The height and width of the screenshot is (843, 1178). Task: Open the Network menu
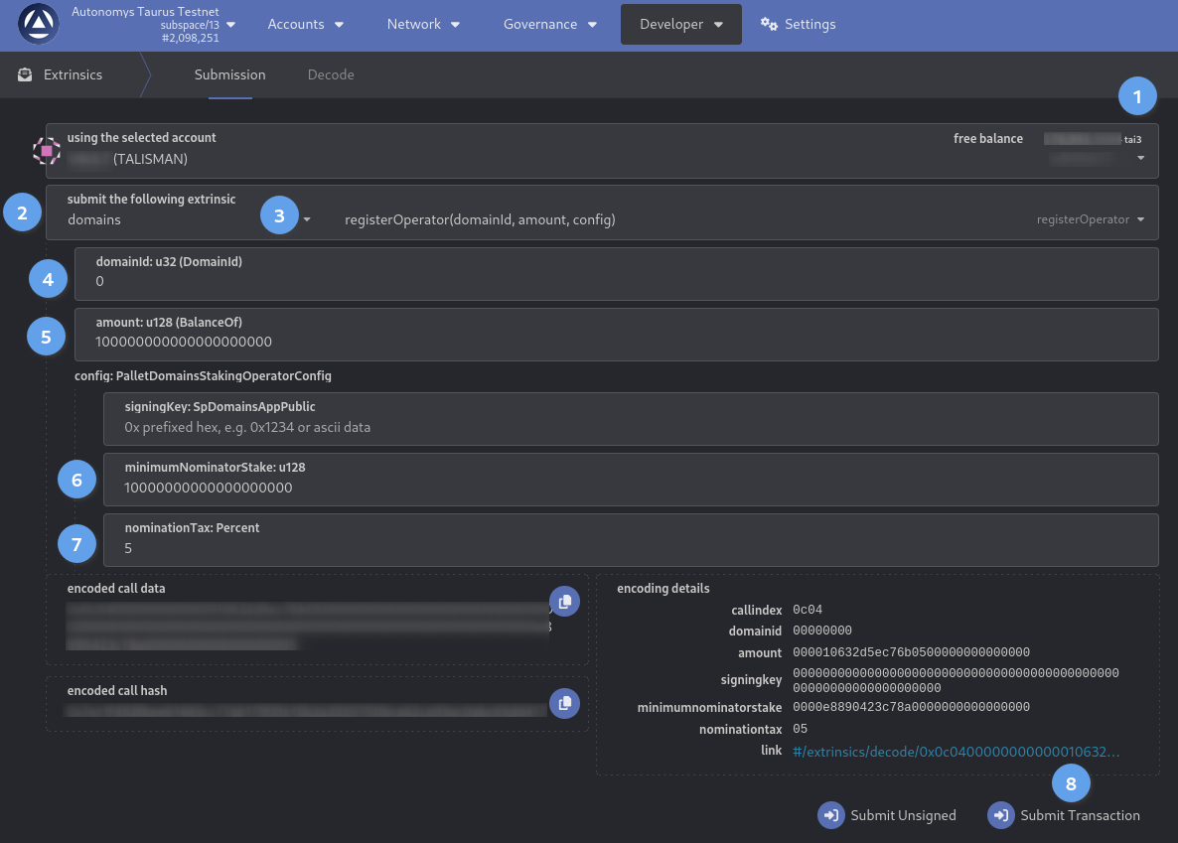point(423,24)
